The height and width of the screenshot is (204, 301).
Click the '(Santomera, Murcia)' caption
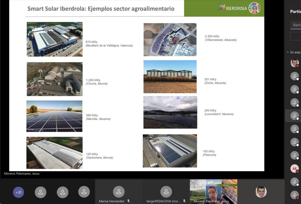[99, 157]
